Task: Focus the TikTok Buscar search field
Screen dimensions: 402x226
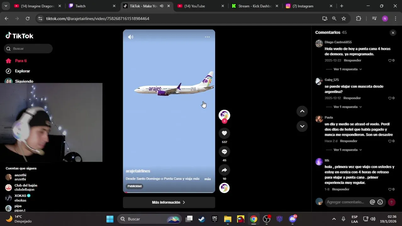Action: (28, 49)
